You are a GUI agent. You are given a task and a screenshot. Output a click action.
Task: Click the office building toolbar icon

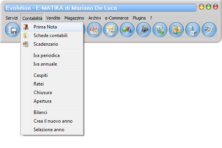point(193,30)
